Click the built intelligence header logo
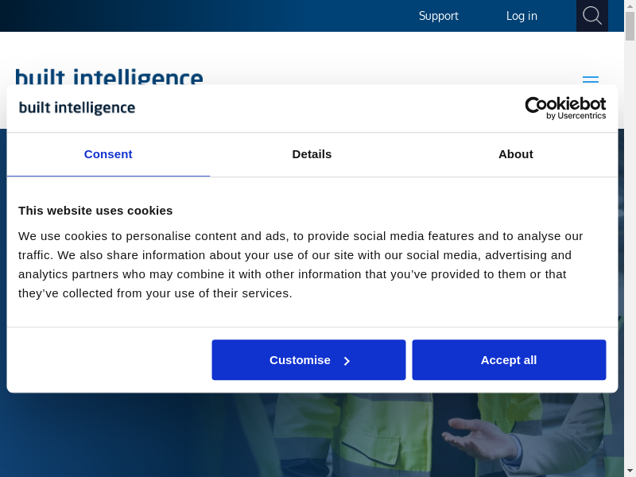The height and width of the screenshot is (477, 636). pos(109,76)
